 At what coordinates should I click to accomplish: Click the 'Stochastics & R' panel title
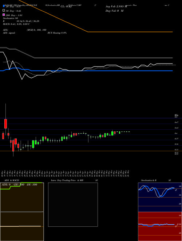(149, 180)
